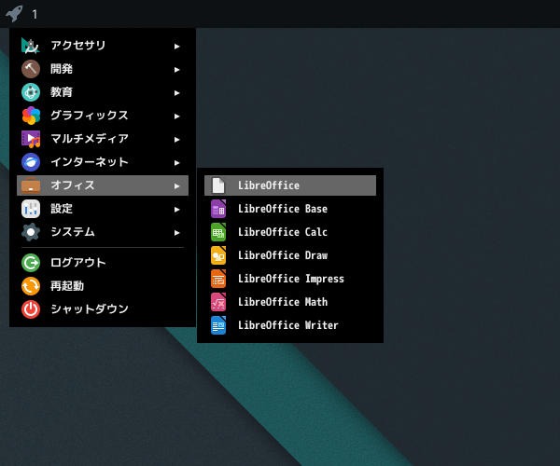
Task: Choose ログアウト to log out
Action: click(x=103, y=263)
